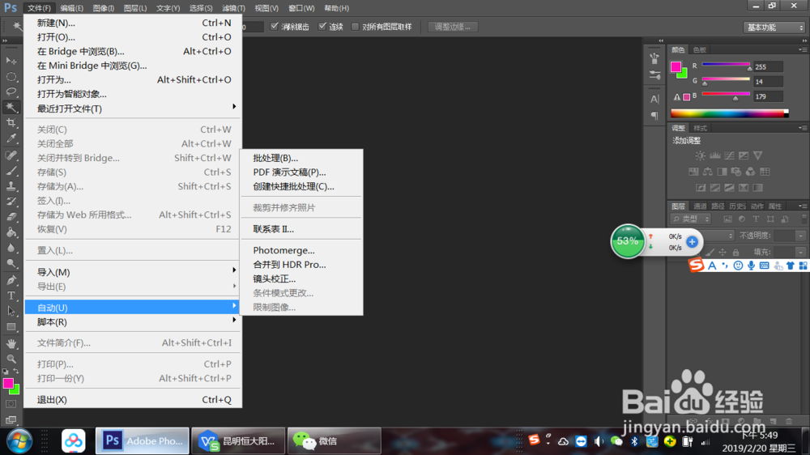The image size is (810, 455).
Task: Open the 滤镜(T) menu
Action: [233, 8]
